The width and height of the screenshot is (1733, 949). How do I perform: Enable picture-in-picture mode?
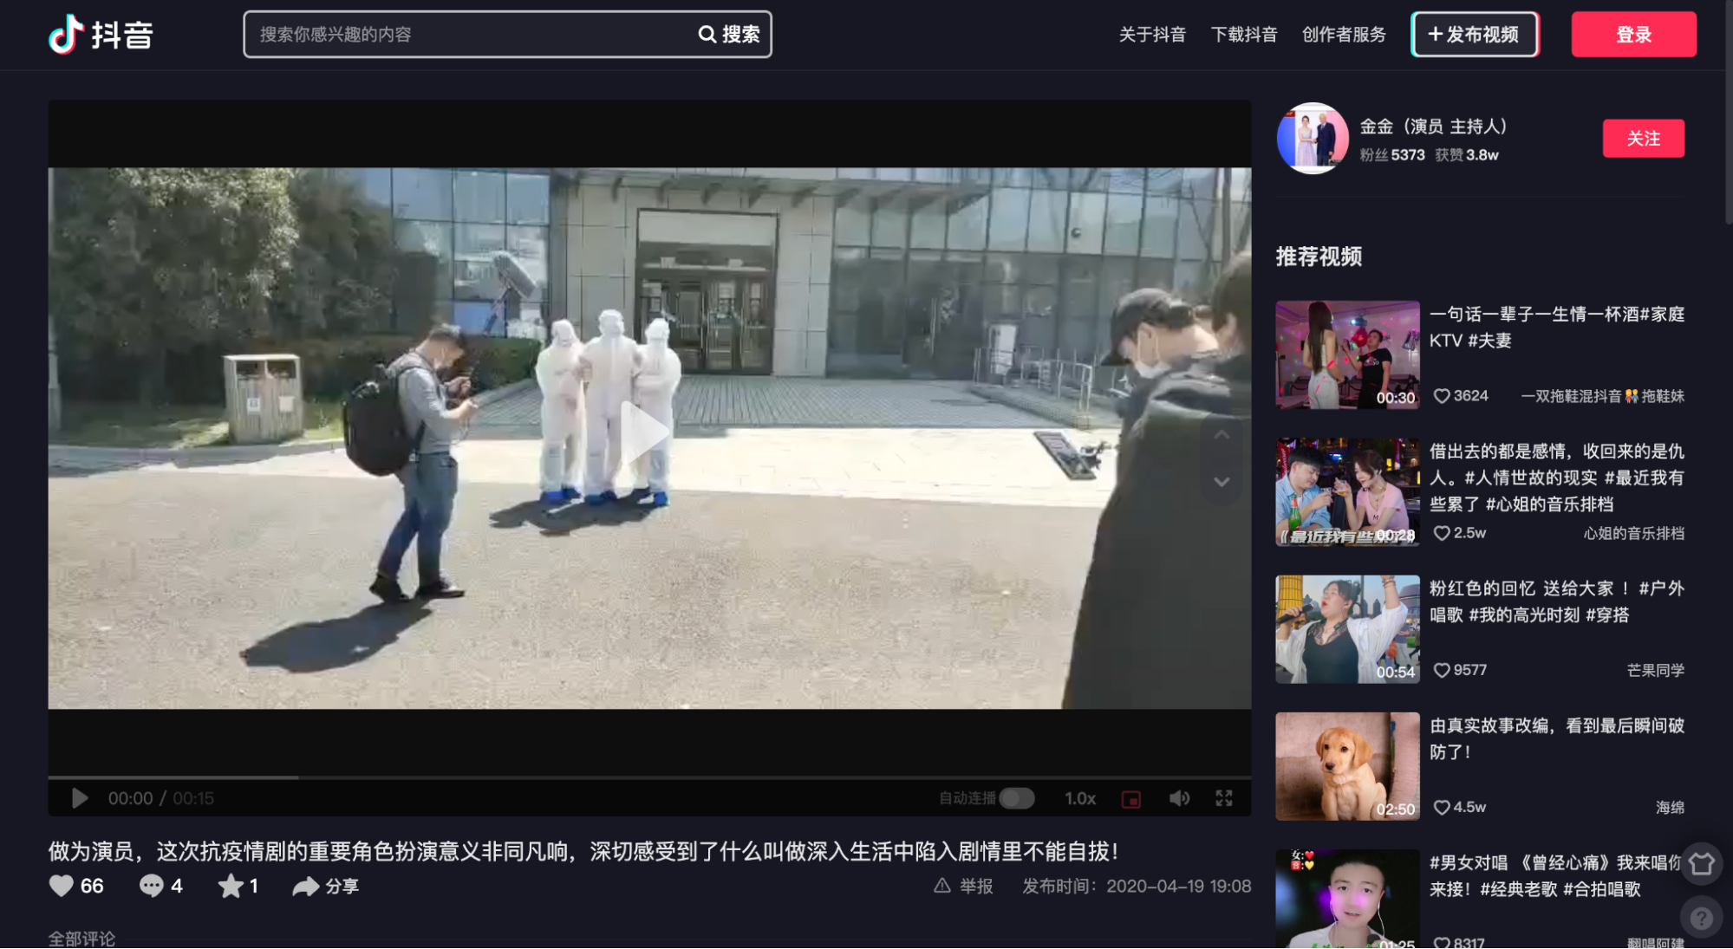click(x=1131, y=799)
